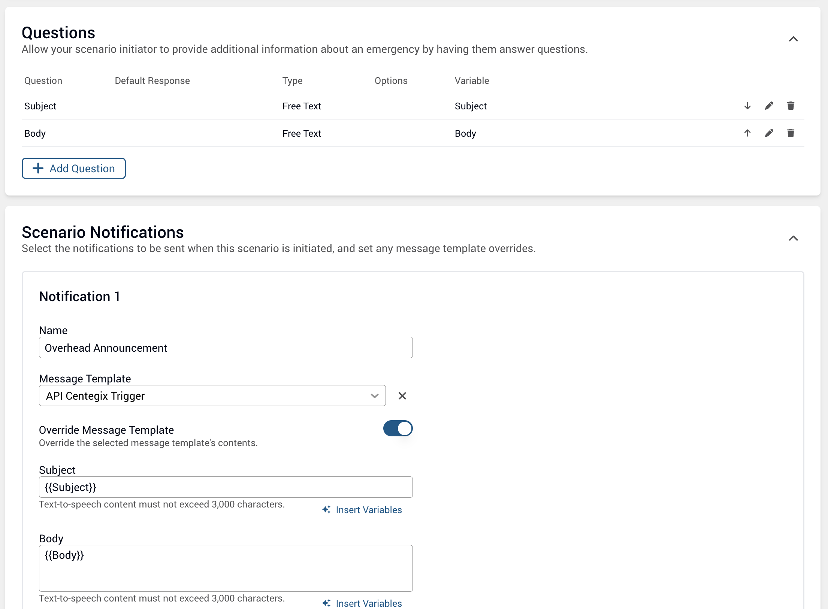Clear the selected API Centegix Trigger template
Viewport: 828px width, 609px height.
402,396
